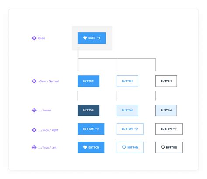Click the heart icon in BASE button

(85, 38)
